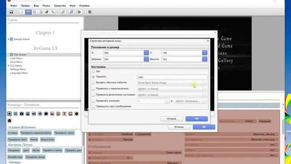Image resolution: width=291 pixels, height=164 pixels.
Task: Select Title Screen in the scenes list
Action: coord(20,55)
